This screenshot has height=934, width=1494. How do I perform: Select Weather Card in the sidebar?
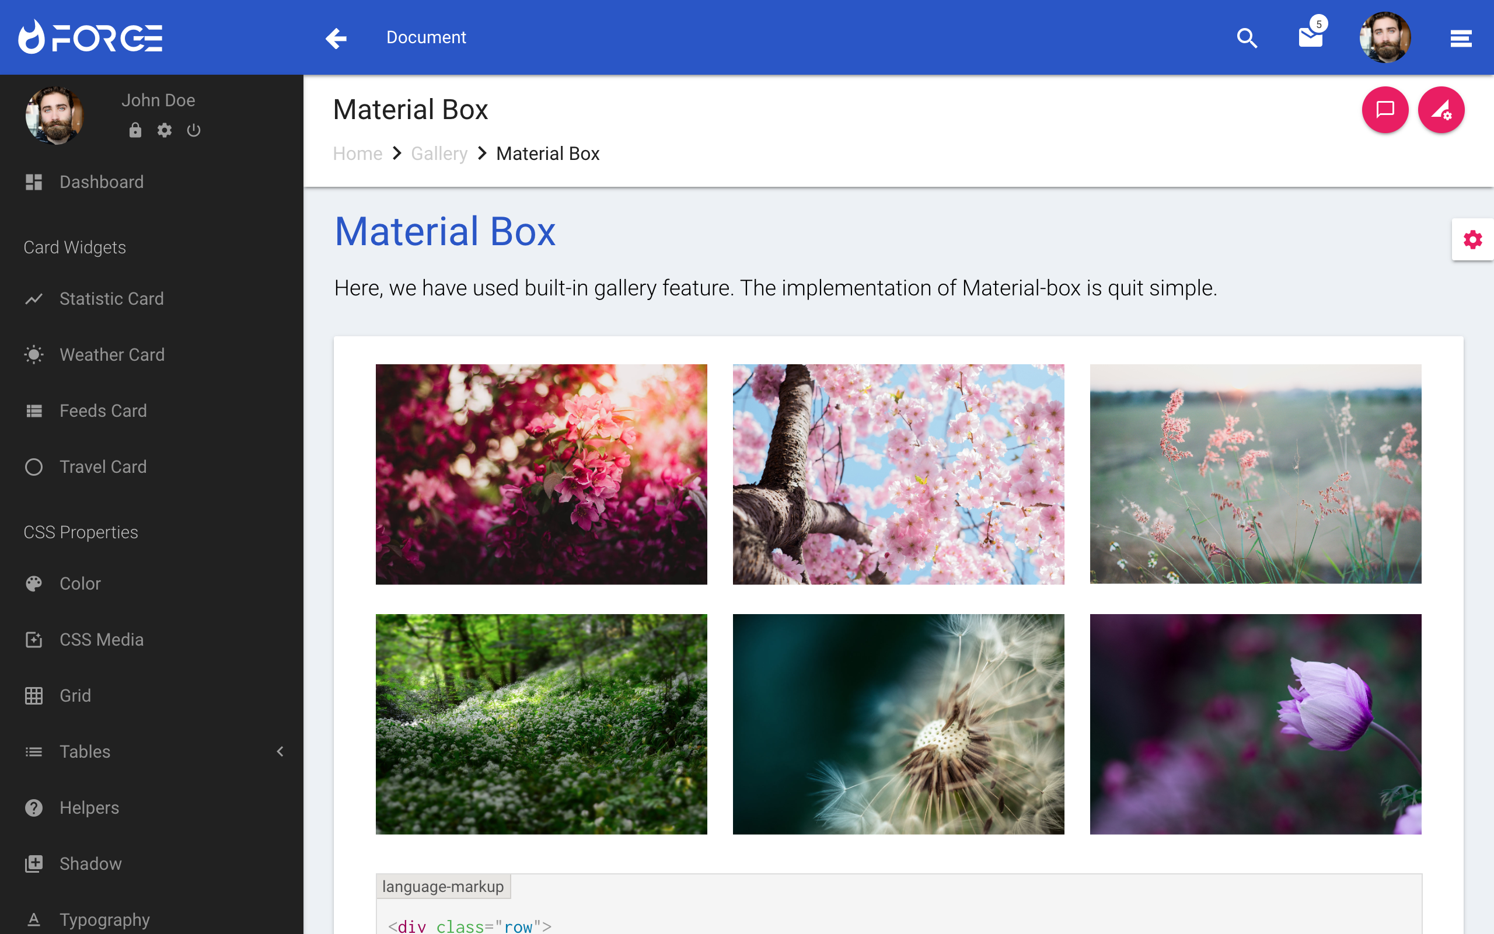point(111,354)
